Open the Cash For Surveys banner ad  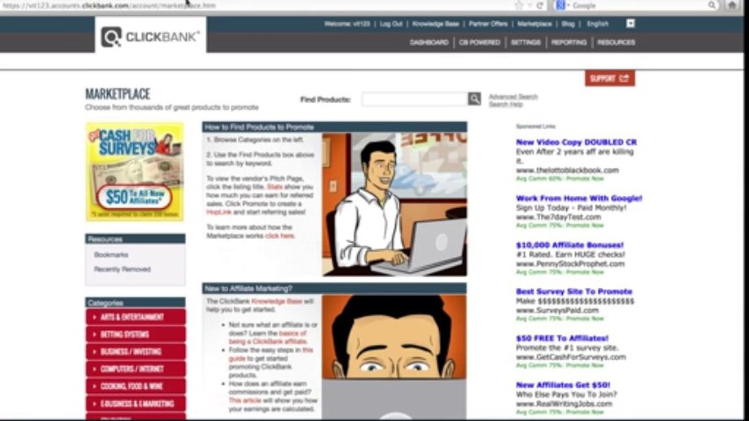tap(135, 171)
